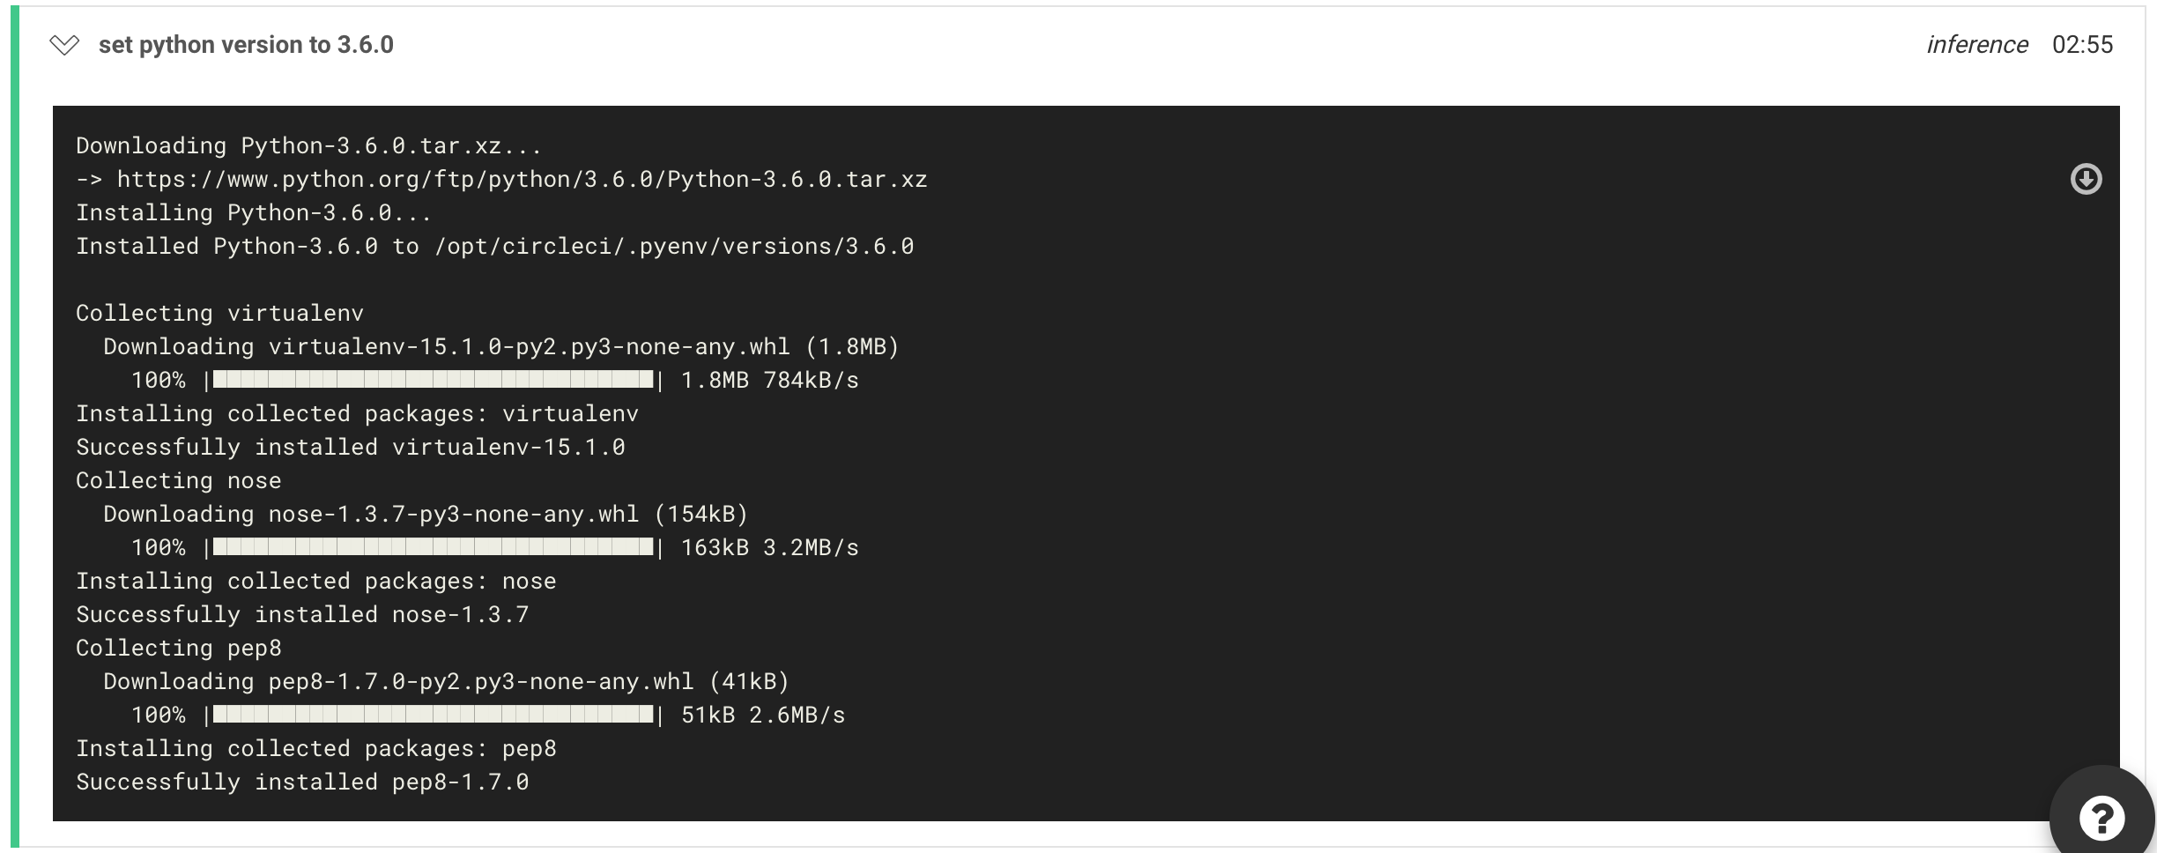
Task: Click the "Collecting nose" log line
Action: click(179, 481)
